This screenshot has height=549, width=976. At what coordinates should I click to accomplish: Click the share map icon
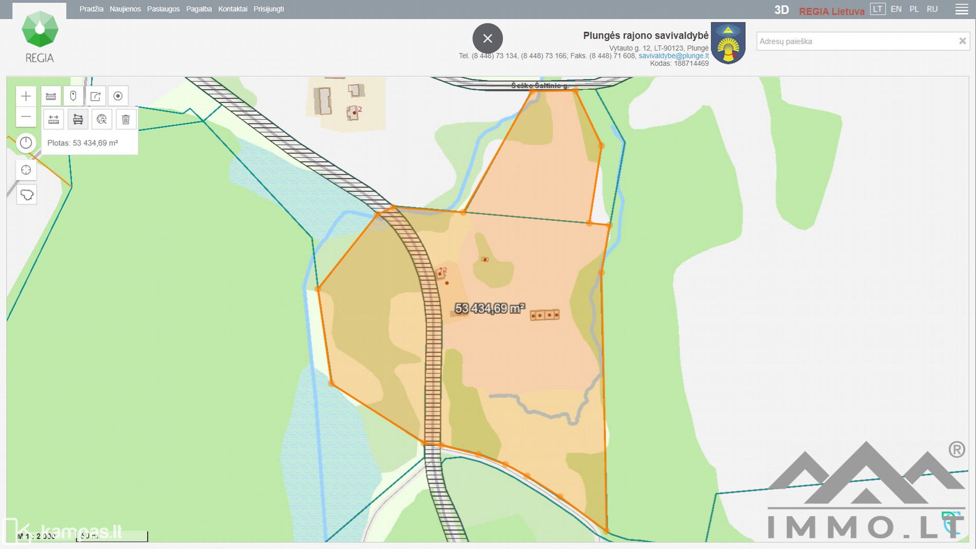click(x=96, y=96)
